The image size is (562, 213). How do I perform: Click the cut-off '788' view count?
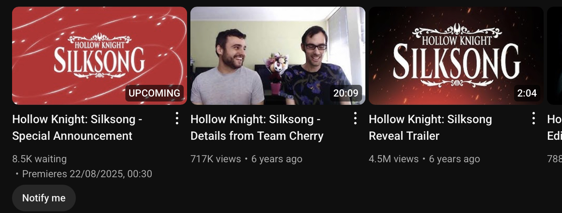[555, 159]
